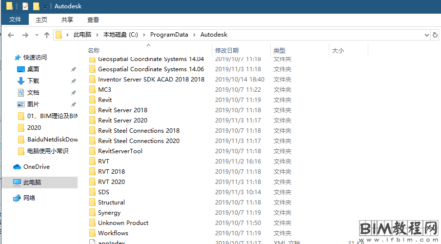Open 桌面 in quick access
The height and width of the screenshot is (244, 441).
tap(33, 69)
